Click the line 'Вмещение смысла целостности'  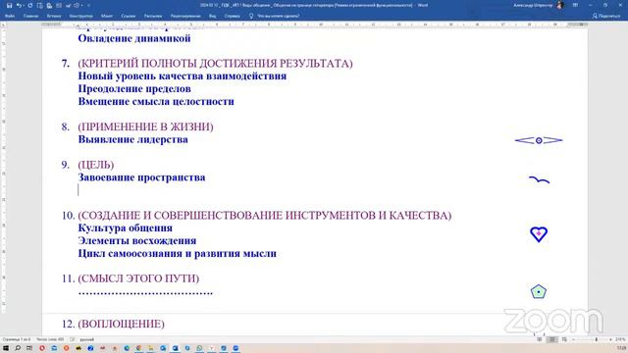coord(156,102)
